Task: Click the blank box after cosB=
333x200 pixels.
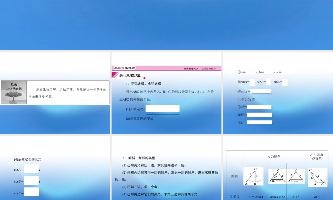Action: point(31,181)
